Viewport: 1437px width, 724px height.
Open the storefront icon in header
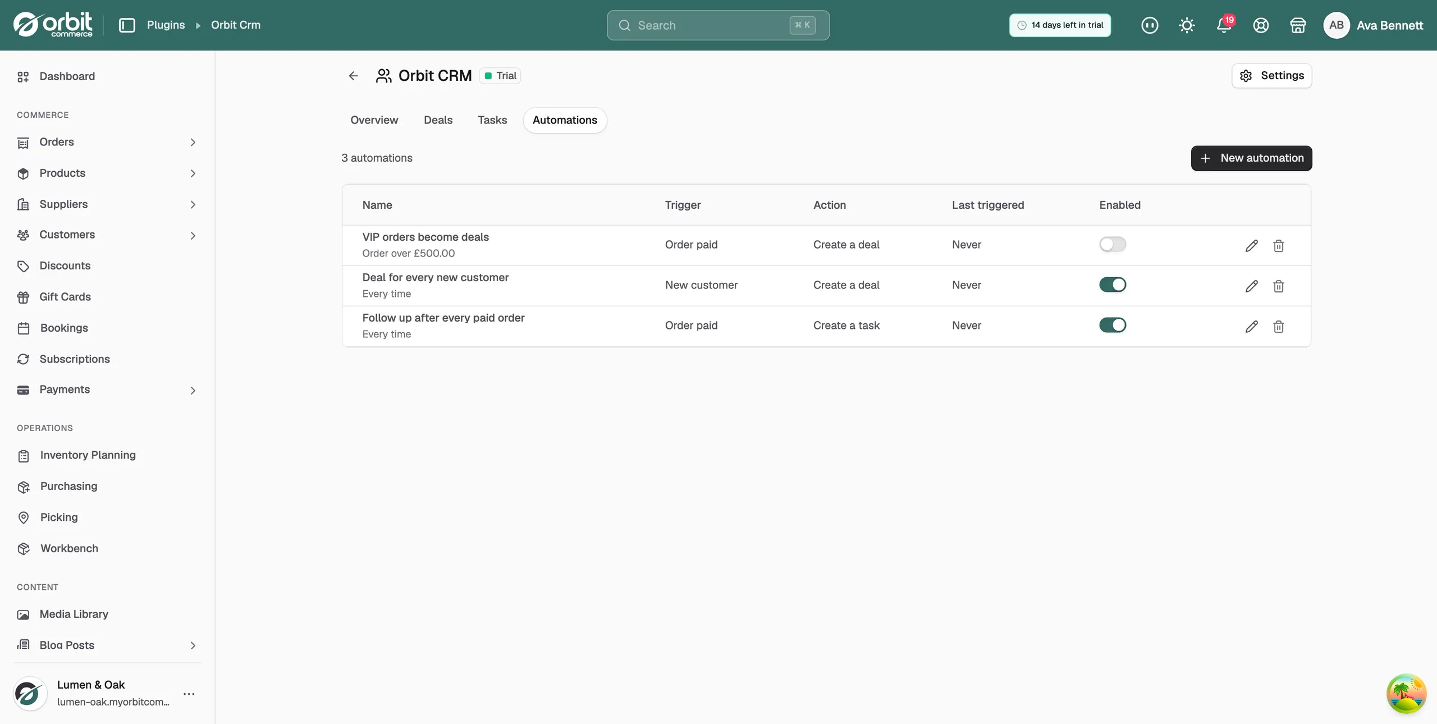pos(1298,25)
